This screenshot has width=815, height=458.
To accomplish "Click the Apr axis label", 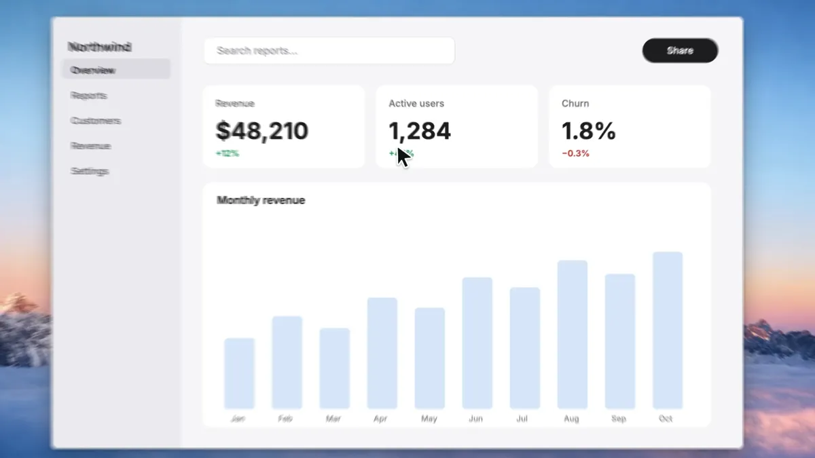I will [x=381, y=419].
